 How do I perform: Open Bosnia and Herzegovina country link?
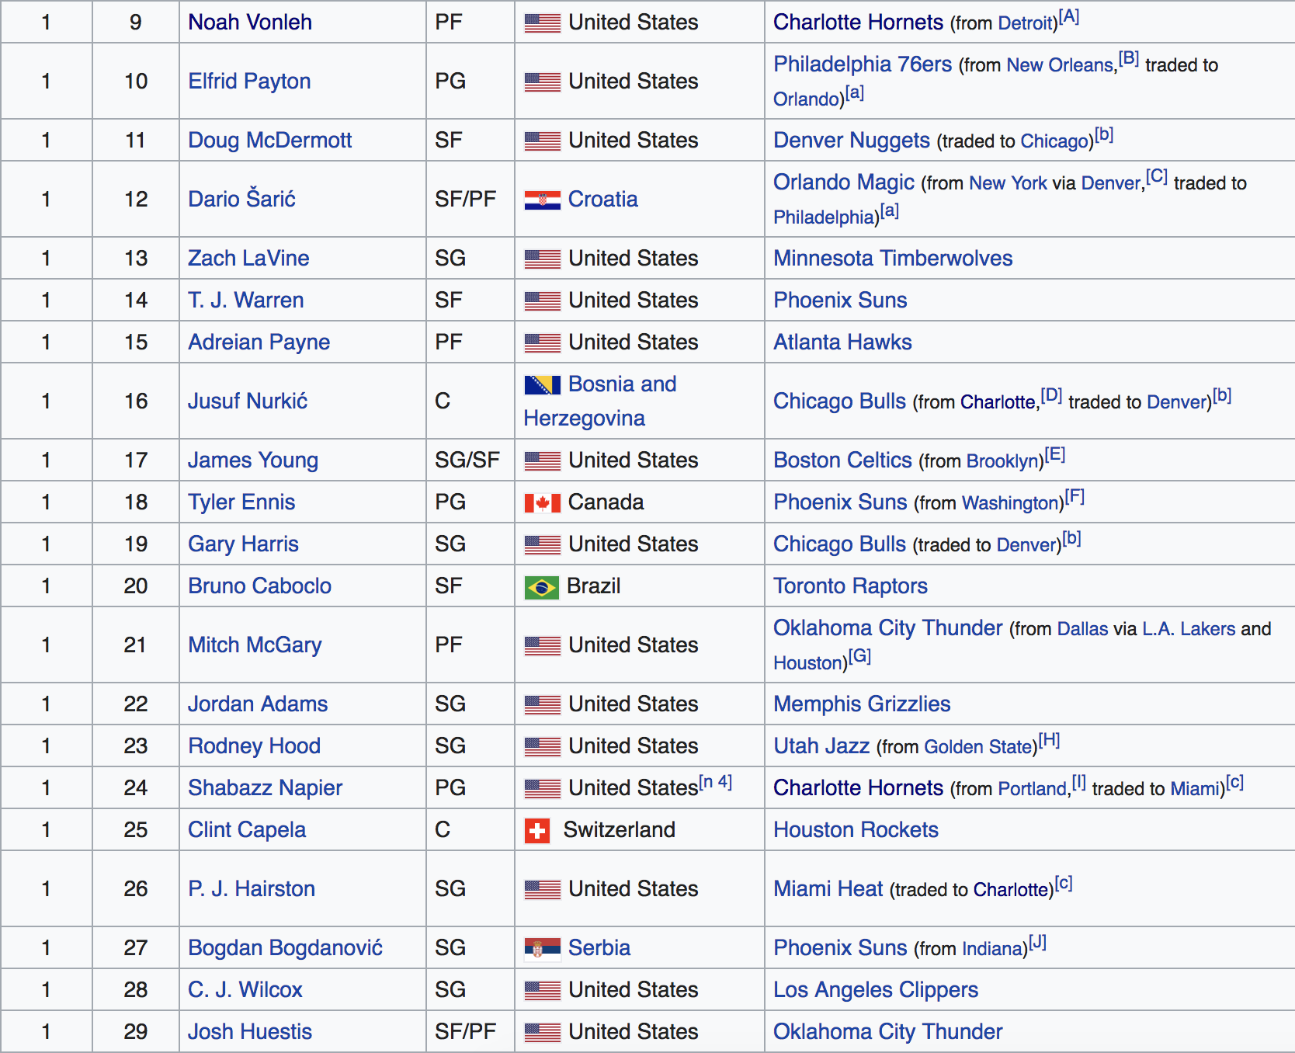tap(599, 401)
